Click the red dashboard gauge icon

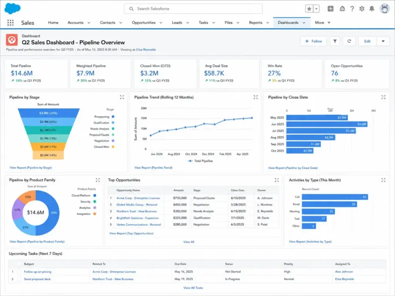(12, 40)
